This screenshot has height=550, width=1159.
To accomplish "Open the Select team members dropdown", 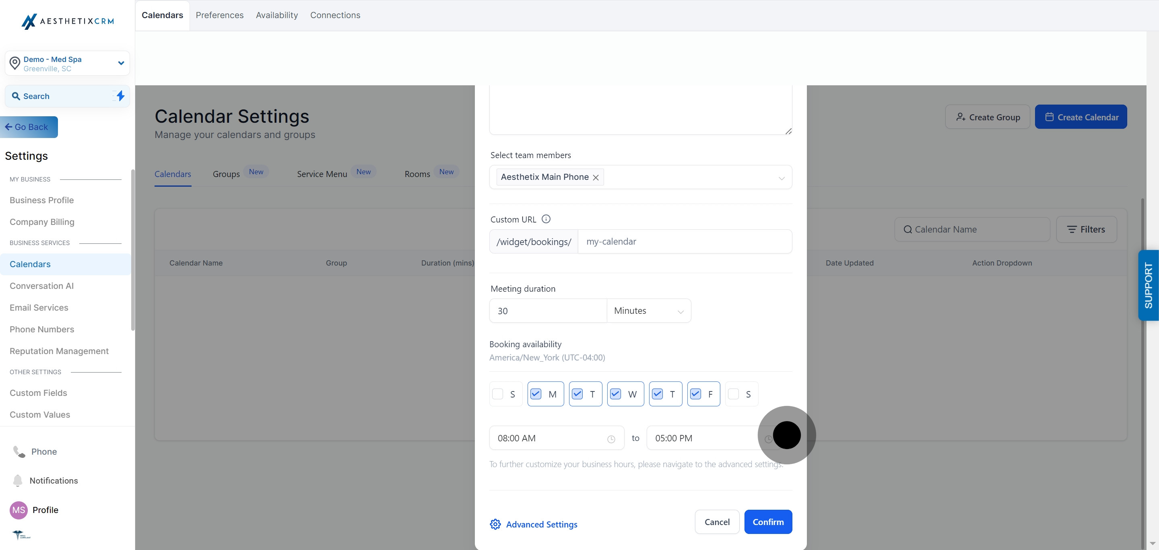I will click(x=641, y=177).
